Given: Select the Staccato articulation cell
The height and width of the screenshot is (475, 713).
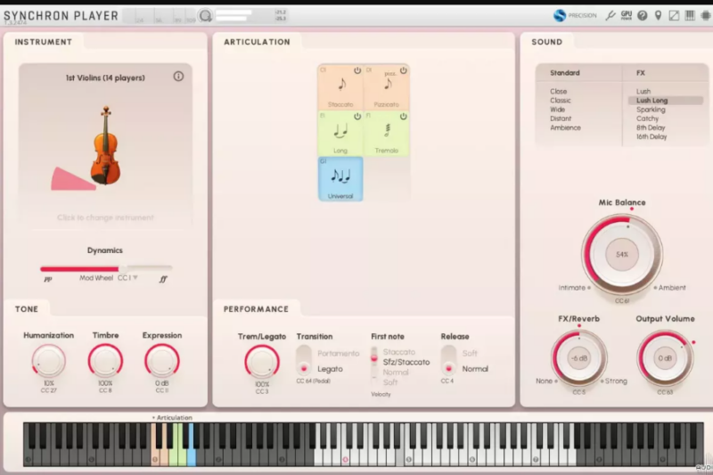Looking at the screenshot, I should tap(340, 87).
